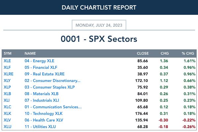
Task: Open '06 - Health Care XLV' link
Action: tap(44, 120)
